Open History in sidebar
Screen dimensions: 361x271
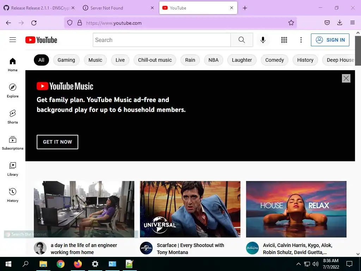[x=13, y=195]
